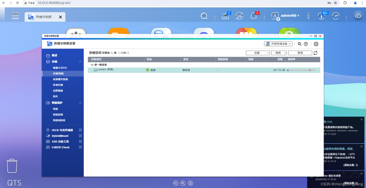Open storage manager global settings gear

click(x=316, y=44)
